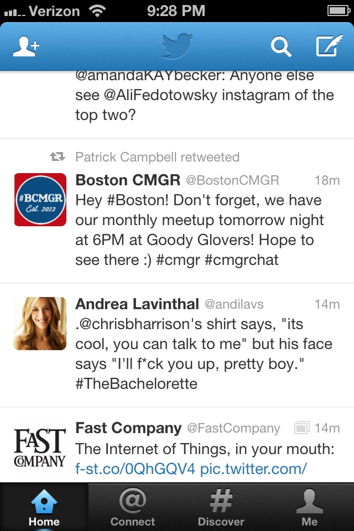The image size is (354, 531).
Task: Switch to the Home tab
Action: pyautogui.click(x=44, y=507)
